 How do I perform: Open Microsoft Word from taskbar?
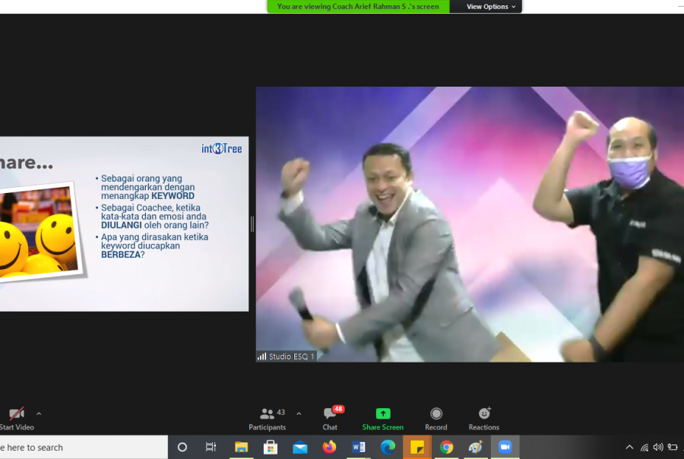(x=359, y=447)
